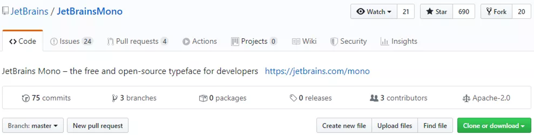Viewport: 534px width, 135px height.
Task: Toggle Star on this repository
Action: click(x=437, y=11)
